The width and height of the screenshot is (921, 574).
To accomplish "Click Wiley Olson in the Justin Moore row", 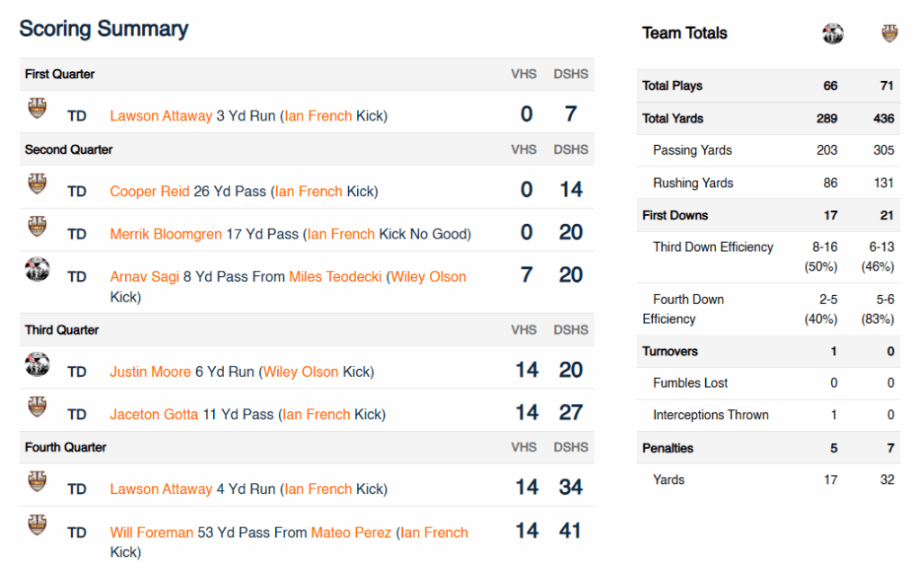I will pyautogui.click(x=300, y=372).
